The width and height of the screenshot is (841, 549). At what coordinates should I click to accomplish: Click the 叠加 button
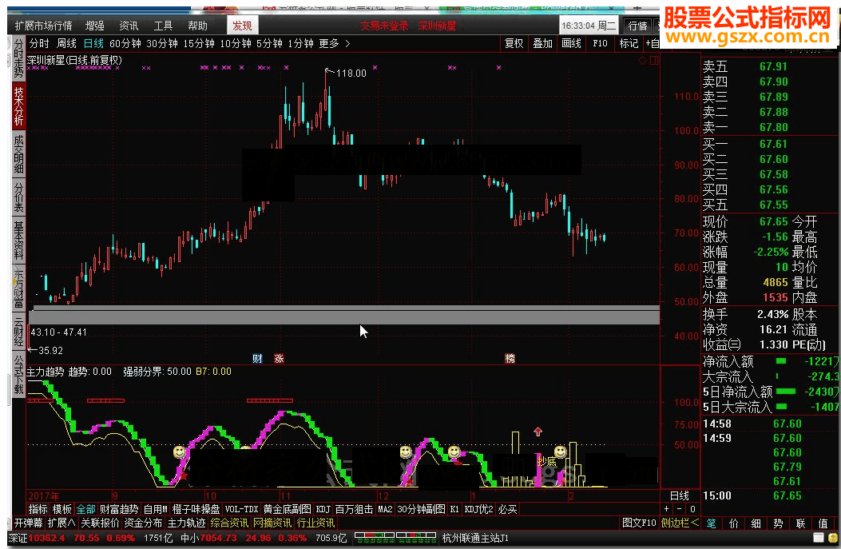tap(542, 43)
